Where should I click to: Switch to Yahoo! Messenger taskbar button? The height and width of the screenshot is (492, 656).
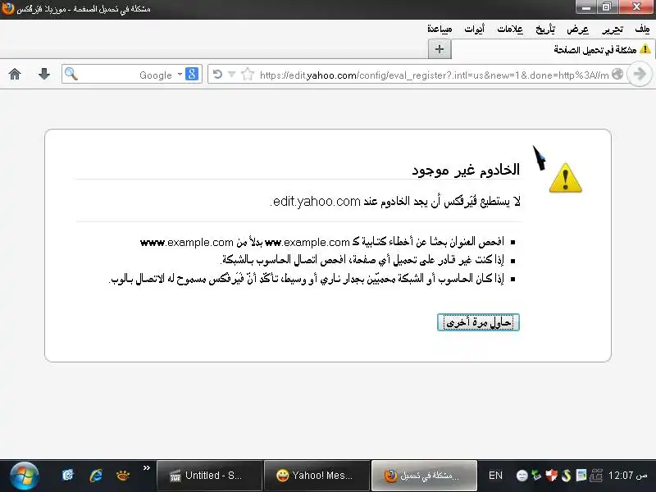click(x=317, y=476)
